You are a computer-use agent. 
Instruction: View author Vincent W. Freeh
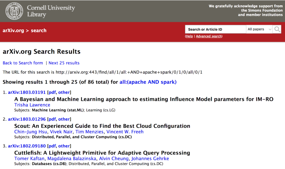(x=125, y=132)
